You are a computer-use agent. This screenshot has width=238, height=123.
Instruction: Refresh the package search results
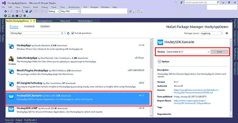point(68,33)
